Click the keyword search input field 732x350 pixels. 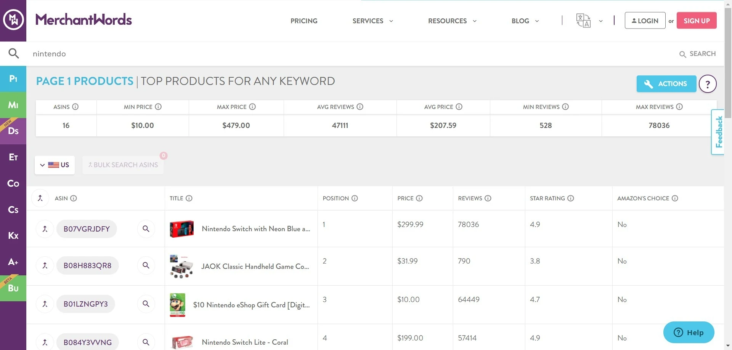[x=351, y=54]
